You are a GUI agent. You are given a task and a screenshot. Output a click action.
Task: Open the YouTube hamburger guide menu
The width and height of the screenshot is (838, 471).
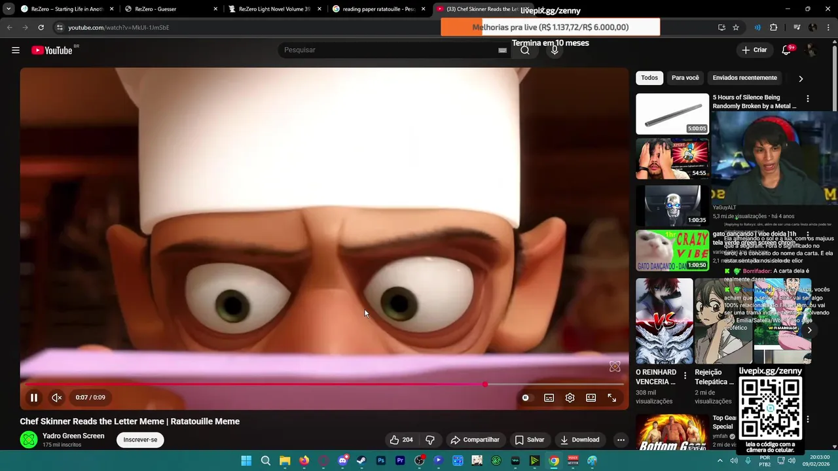pos(16,50)
